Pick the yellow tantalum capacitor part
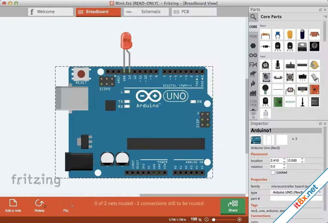Screen dimensions: 328x223 click(290, 34)
